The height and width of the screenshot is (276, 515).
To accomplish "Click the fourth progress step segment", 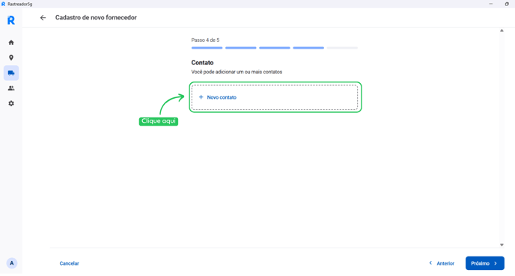I will [x=308, y=48].
